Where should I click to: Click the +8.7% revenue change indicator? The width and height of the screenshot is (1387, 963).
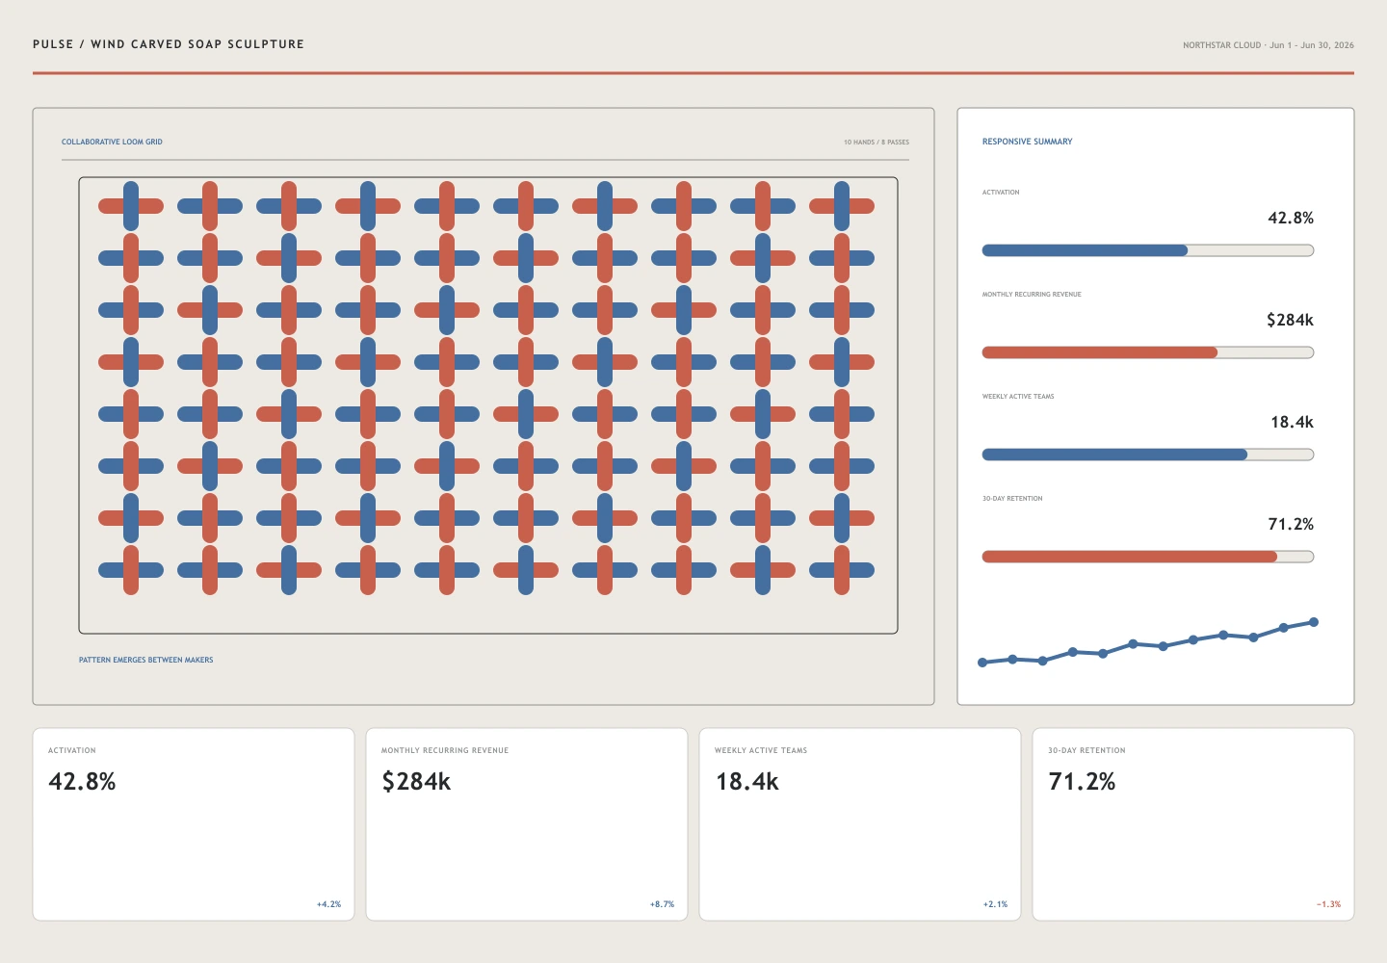point(662,904)
